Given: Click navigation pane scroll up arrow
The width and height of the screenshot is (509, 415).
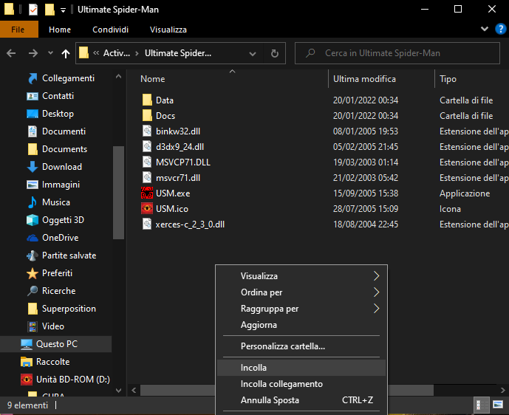Looking at the screenshot, I should coord(118,76).
